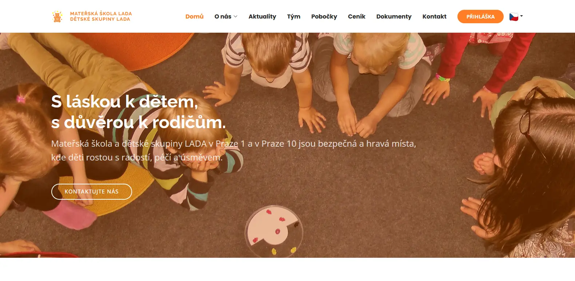The image size is (575, 281).
Task: Click the Czech flag language icon
Action: tap(513, 16)
